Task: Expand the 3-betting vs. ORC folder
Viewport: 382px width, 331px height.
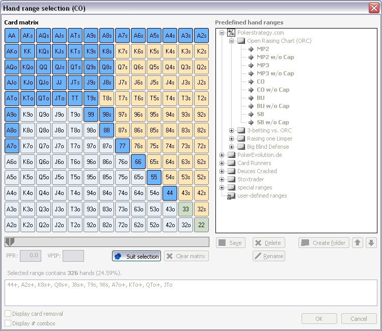Action: click(231, 130)
